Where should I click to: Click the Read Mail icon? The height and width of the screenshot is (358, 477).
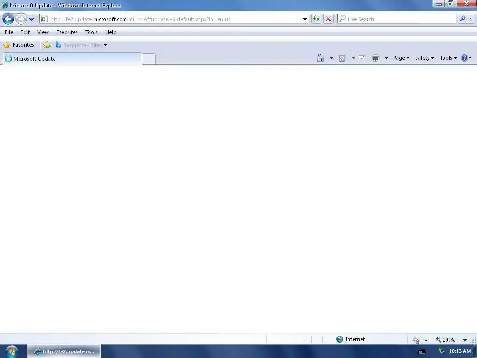[362, 58]
